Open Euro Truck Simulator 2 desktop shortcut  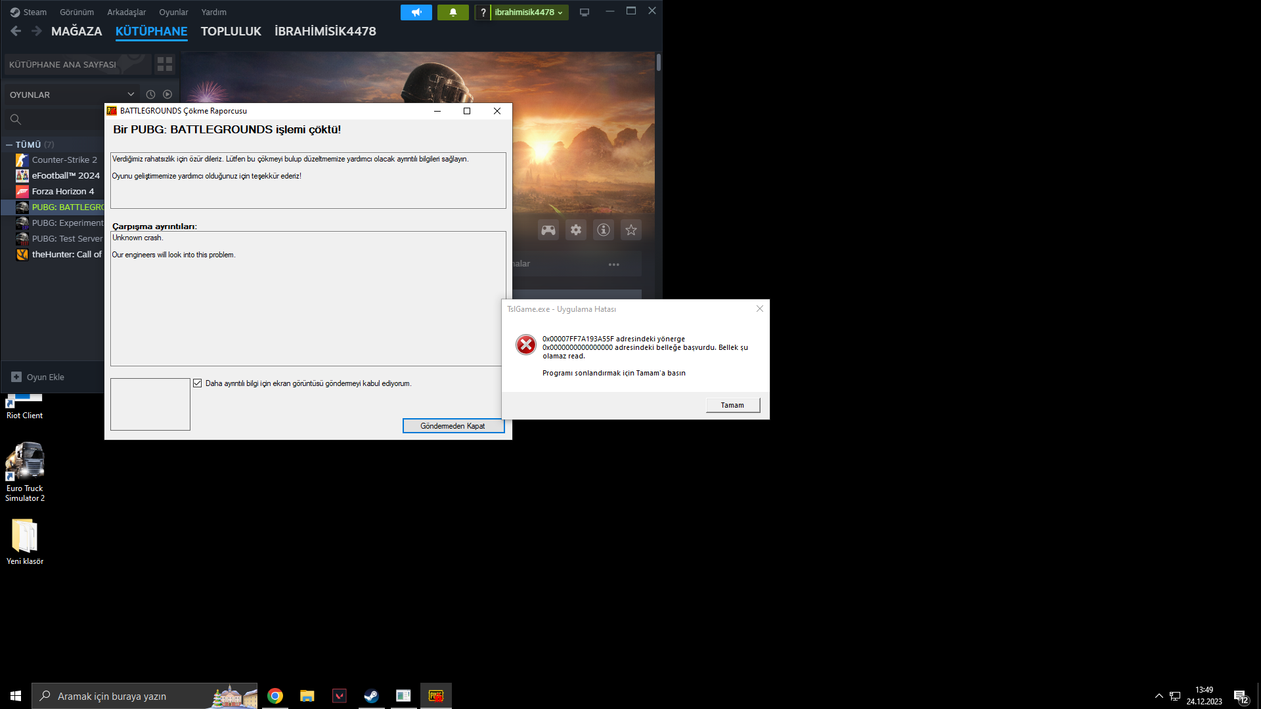(25, 472)
